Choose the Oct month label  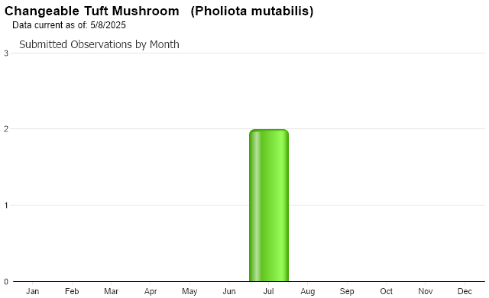pyautogui.click(x=386, y=291)
